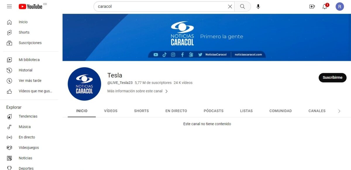
Task: Click the Deportes trophy icon
Action: pyautogui.click(x=9, y=168)
